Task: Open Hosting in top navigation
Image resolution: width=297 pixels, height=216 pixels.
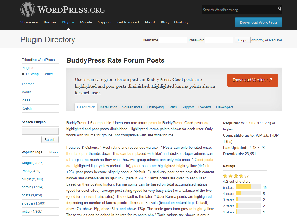Action: [181, 22]
